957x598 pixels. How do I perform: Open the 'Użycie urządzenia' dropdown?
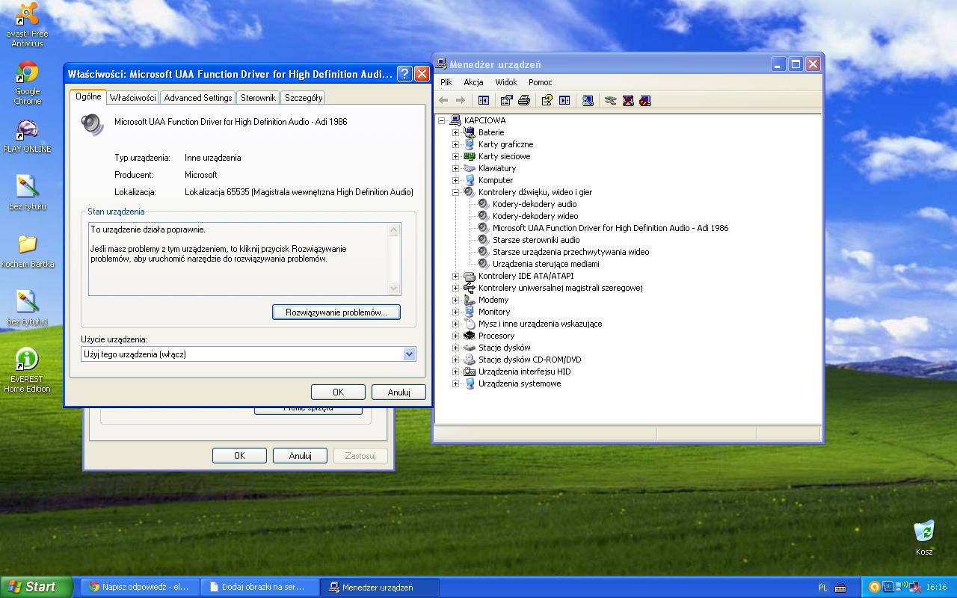click(x=409, y=354)
